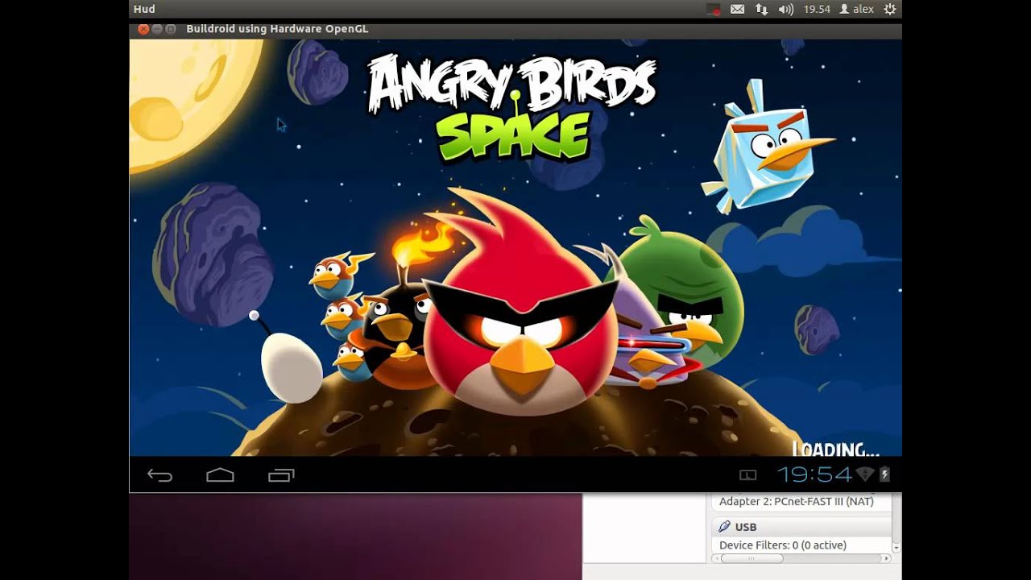Open the Ubuntu mail envelope indicator

pos(737,9)
